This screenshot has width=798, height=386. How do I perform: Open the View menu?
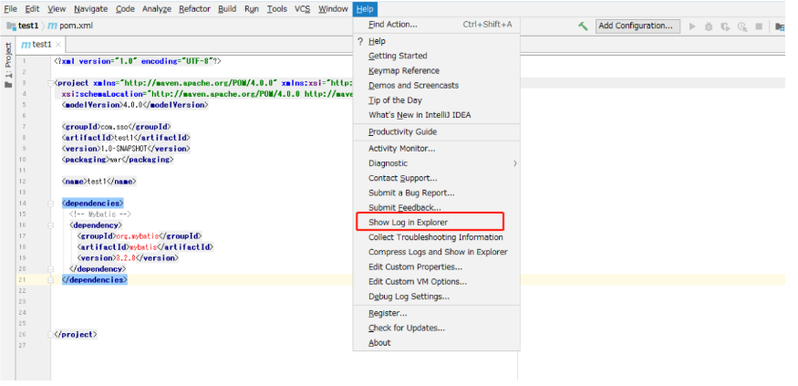[57, 8]
